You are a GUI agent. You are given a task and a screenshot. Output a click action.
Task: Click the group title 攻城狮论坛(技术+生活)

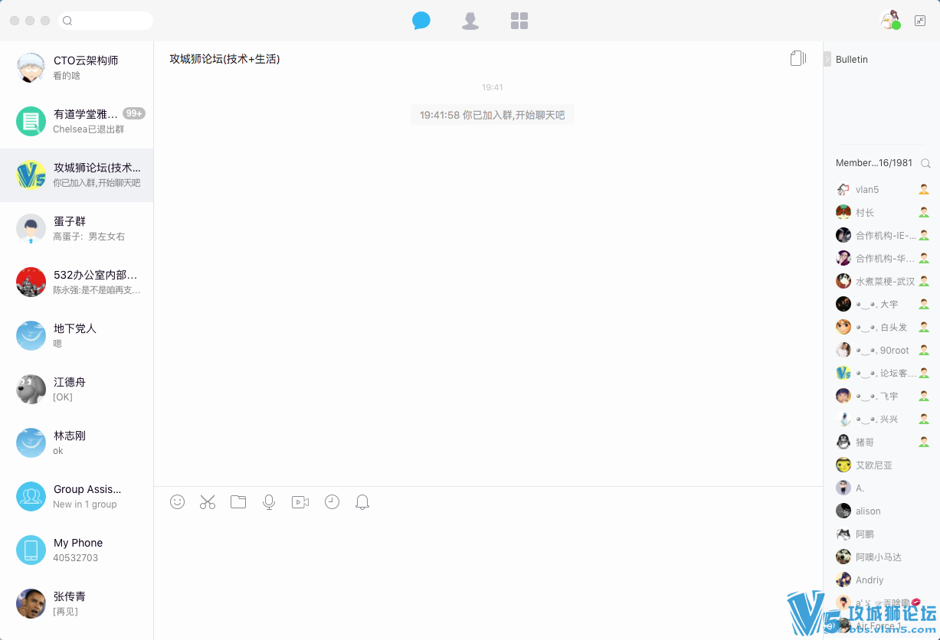tap(224, 59)
